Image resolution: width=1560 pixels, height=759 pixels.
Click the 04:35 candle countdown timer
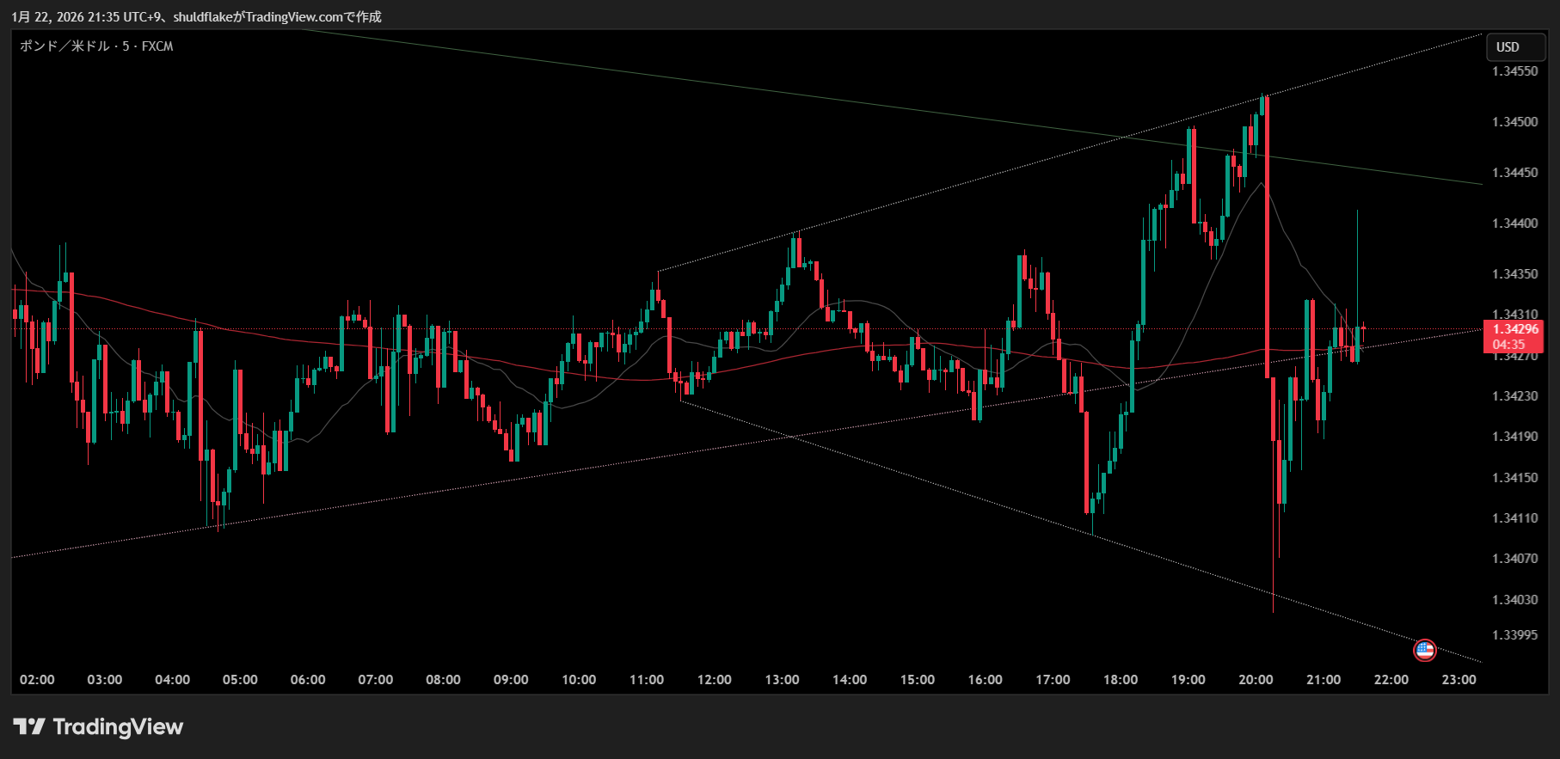click(1509, 345)
